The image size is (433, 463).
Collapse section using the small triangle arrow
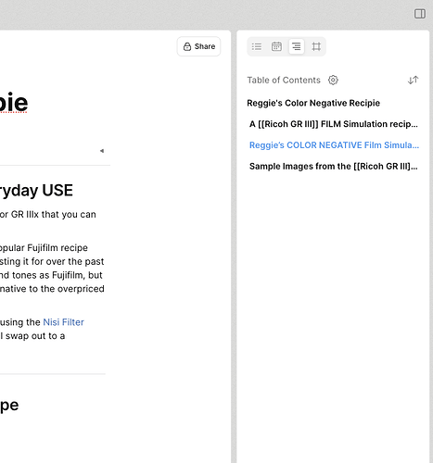(102, 151)
